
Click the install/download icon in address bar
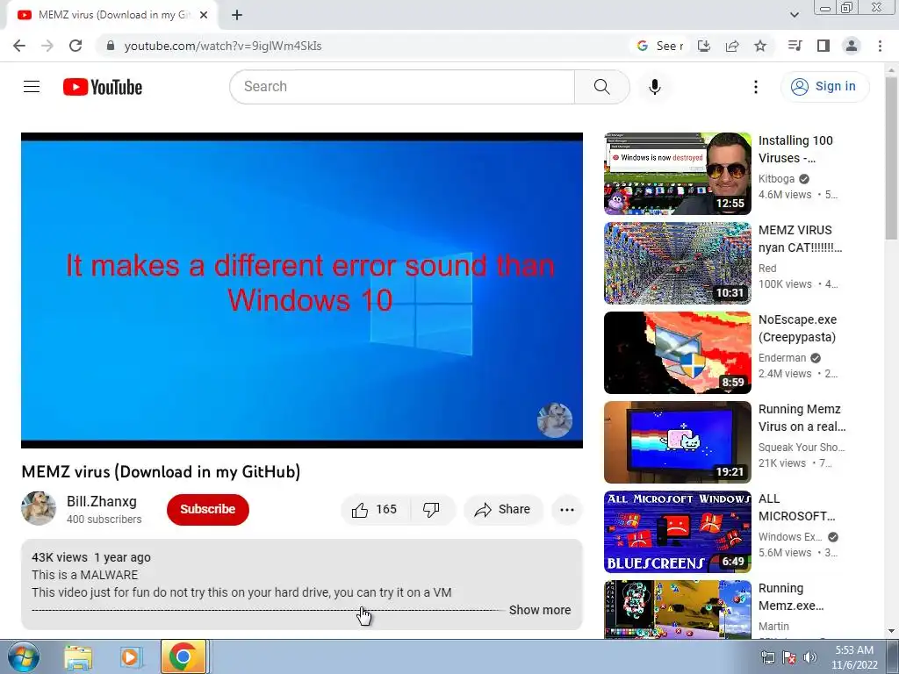click(704, 46)
